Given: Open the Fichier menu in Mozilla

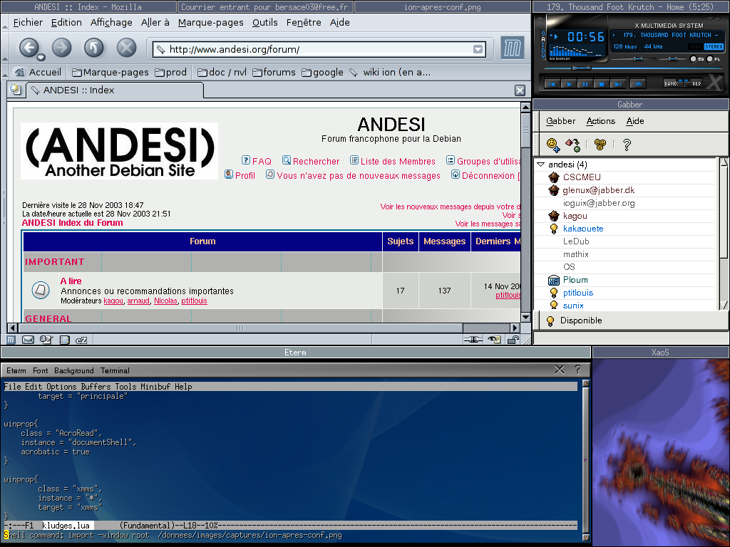Looking at the screenshot, I should pyautogui.click(x=28, y=22).
